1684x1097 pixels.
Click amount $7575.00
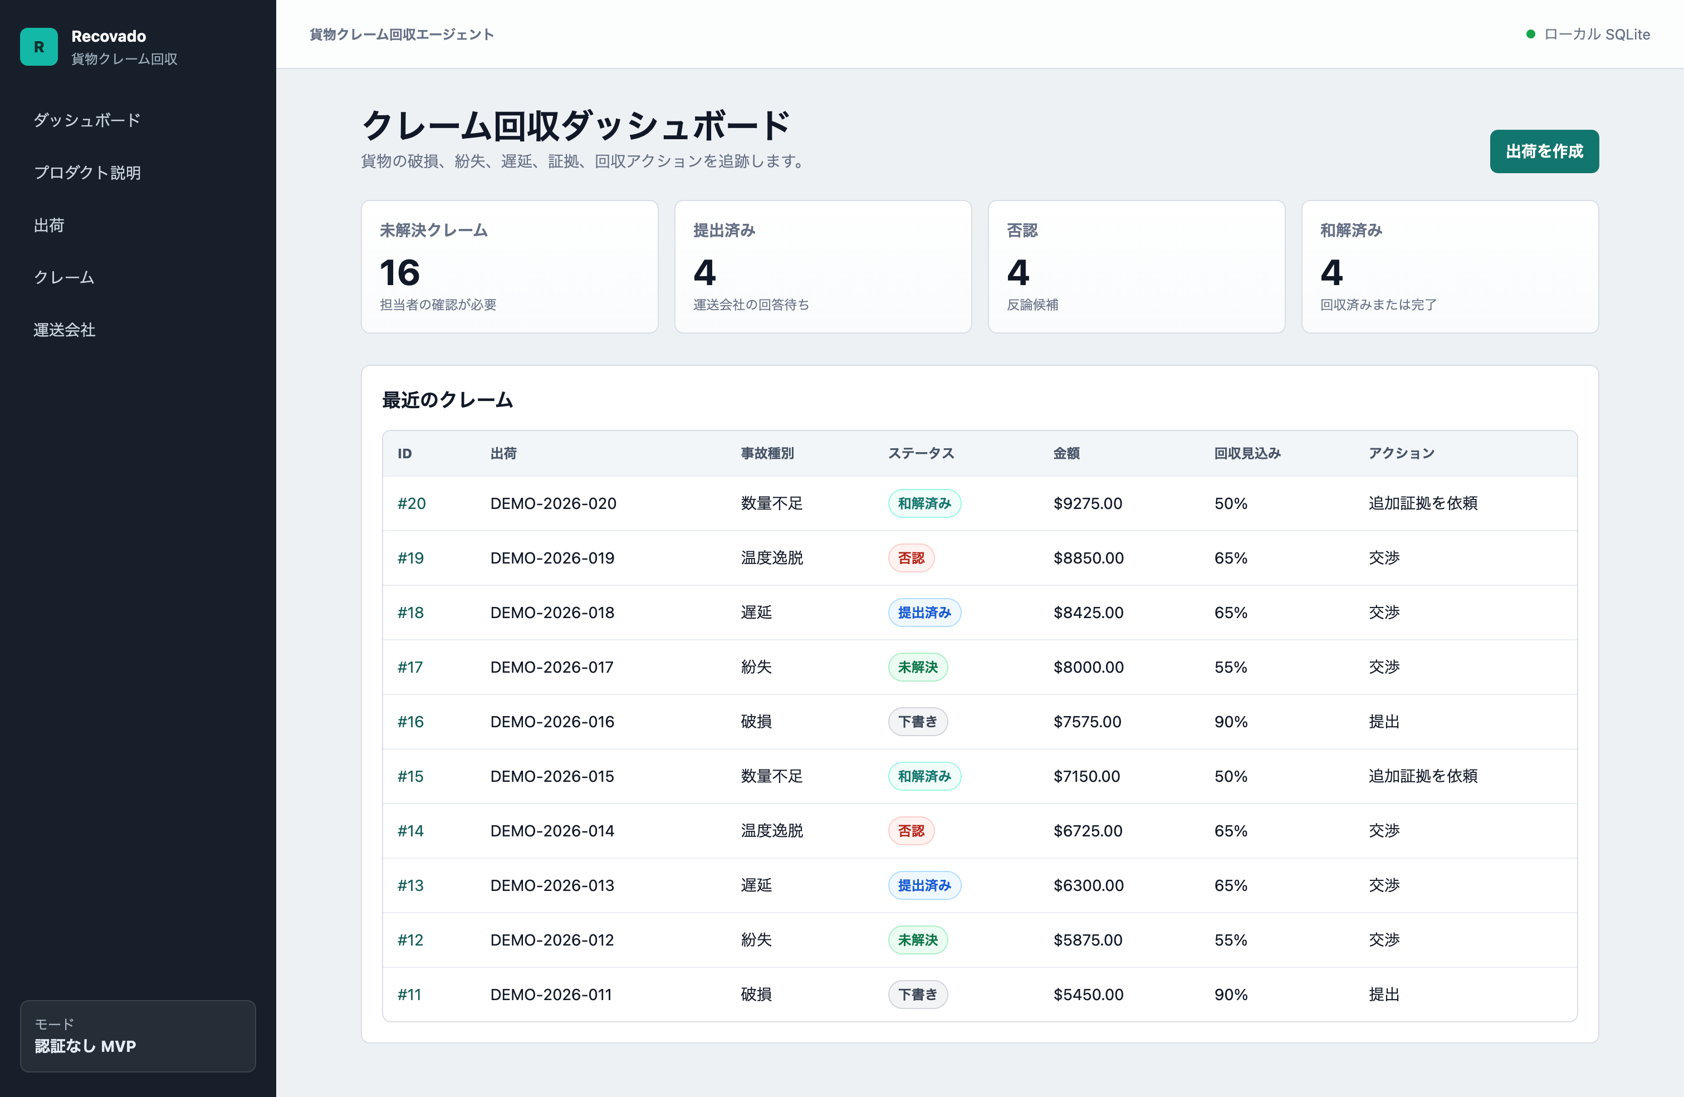(1087, 721)
